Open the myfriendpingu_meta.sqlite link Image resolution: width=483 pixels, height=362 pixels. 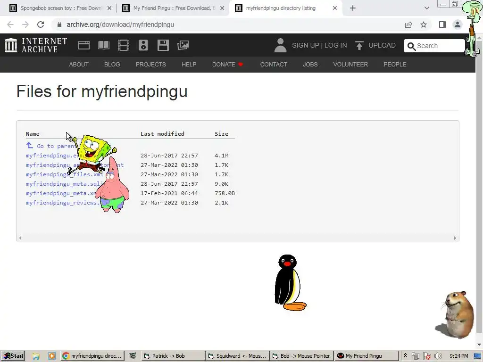pos(63,184)
